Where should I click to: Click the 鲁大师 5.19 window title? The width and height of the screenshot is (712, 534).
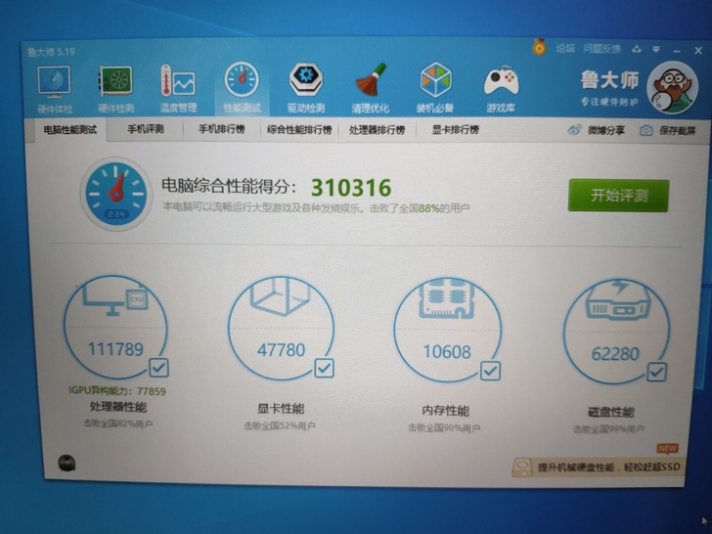coord(51,52)
